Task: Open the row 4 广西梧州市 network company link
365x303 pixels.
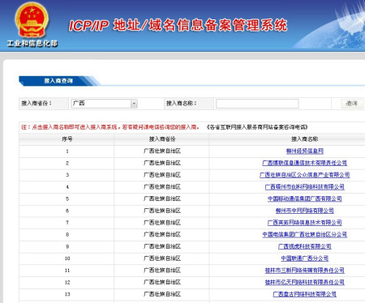Action: coord(305,187)
